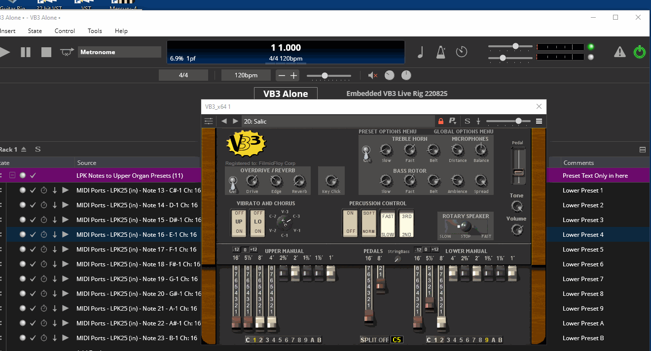The image size is (651, 351).
Task: Toggle Overdrive/Reverb On switch
Action: click(x=232, y=184)
